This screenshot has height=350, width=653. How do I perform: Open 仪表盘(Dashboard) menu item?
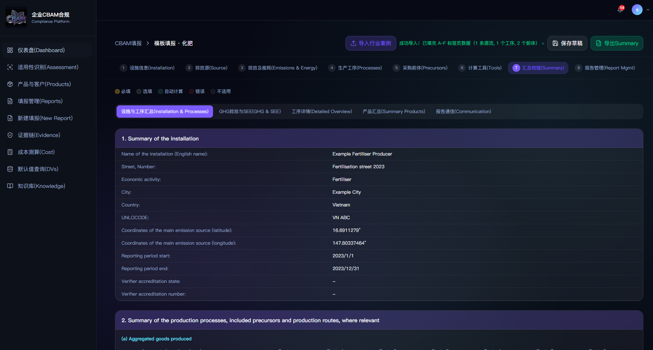click(x=47, y=50)
